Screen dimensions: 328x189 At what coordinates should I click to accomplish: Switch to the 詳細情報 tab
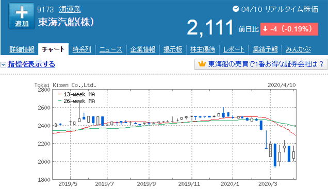(22, 49)
